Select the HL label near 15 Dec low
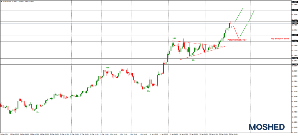298x136 pixels. pyautogui.click(x=37, y=112)
